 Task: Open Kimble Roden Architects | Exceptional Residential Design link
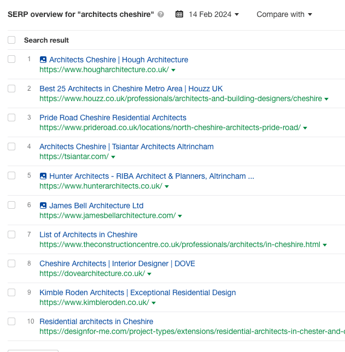(x=138, y=292)
